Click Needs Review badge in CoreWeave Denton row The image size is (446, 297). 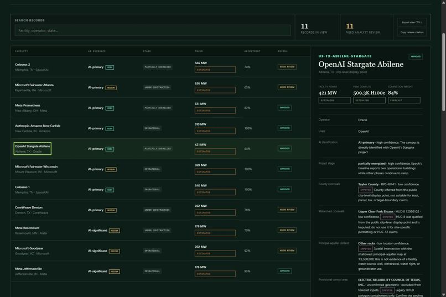(x=287, y=210)
